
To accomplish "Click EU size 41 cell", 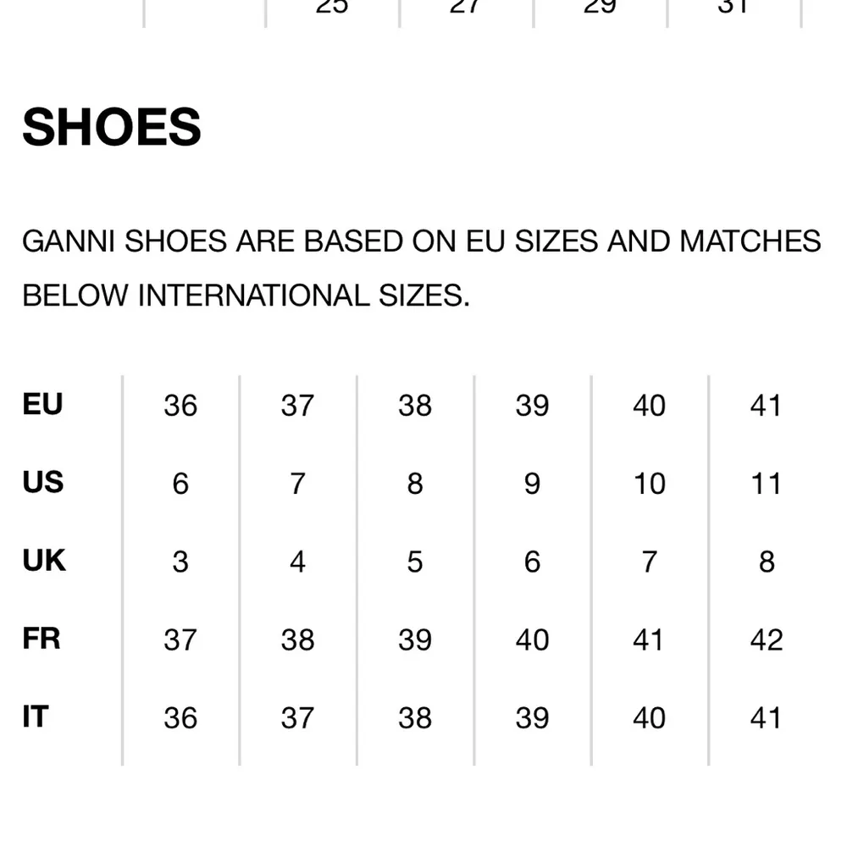I will pos(766,406).
